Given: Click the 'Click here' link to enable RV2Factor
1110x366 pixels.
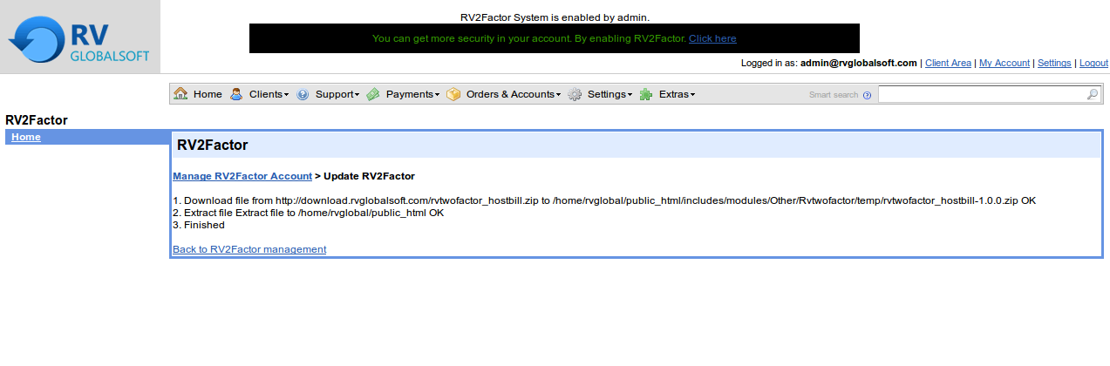Looking at the screenshot, I should click(x=712, y=38).
